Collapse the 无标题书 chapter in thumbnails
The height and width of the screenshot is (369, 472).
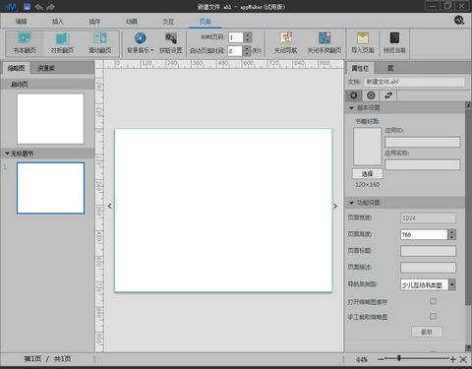[x=7, y=154]
